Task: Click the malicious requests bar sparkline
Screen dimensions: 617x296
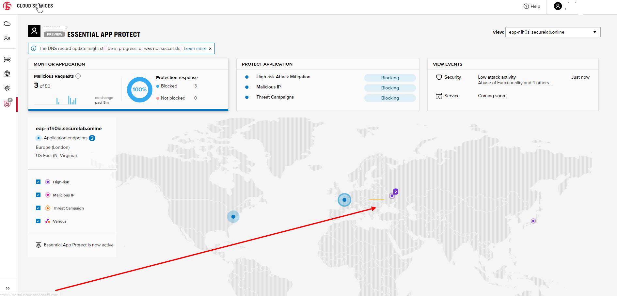Action: [55, 100]
